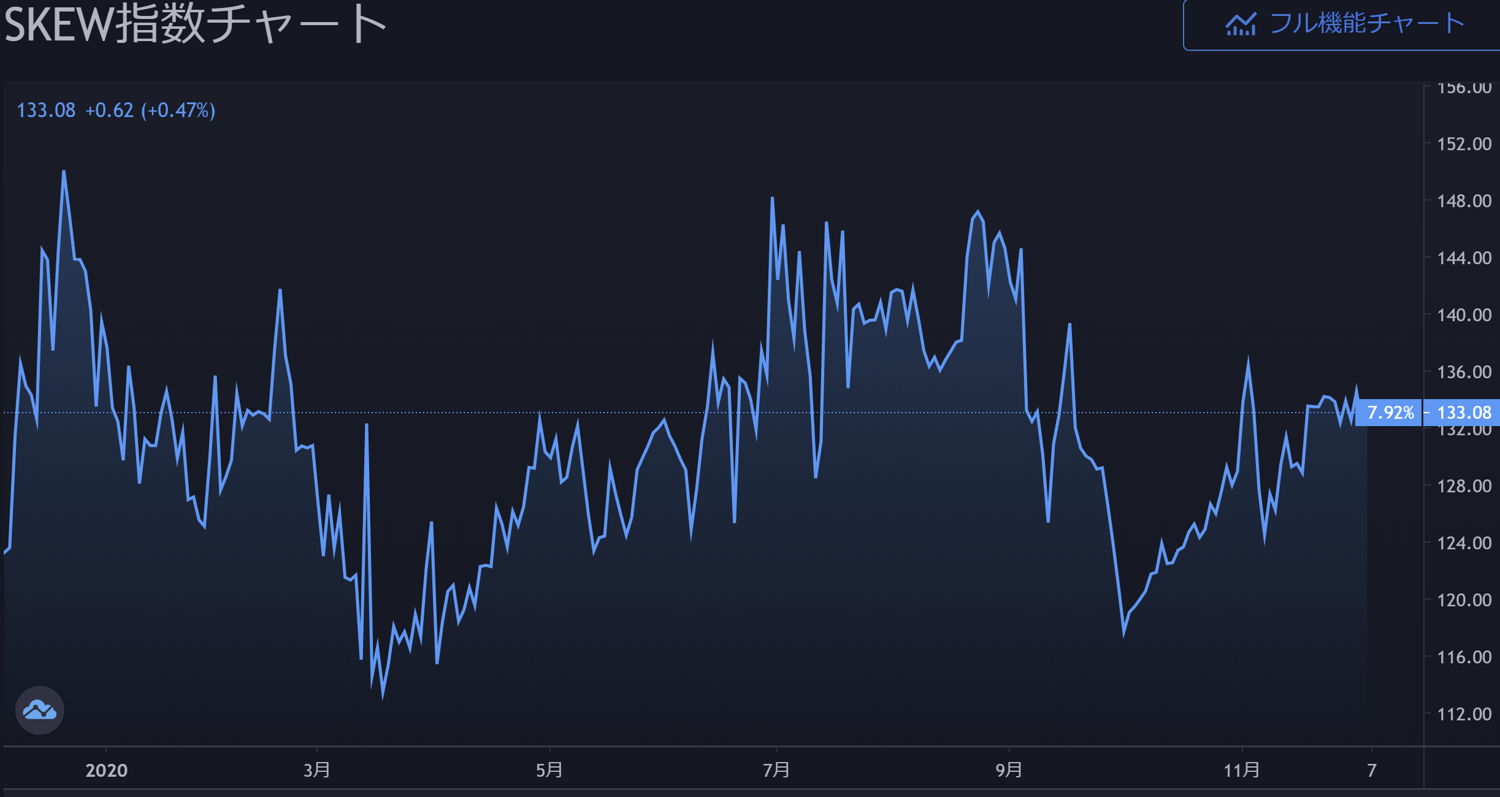Click the 124.00 price scale label

tap(1464, 543)
